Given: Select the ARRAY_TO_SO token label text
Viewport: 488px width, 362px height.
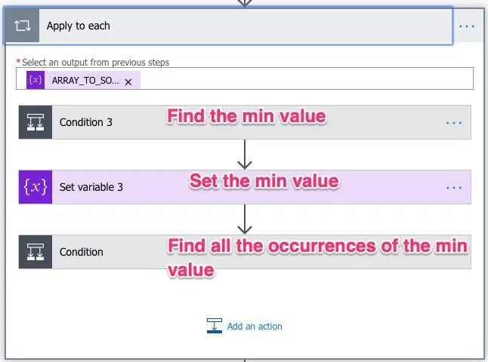Looking at the screenshot, I should [85, 81].
